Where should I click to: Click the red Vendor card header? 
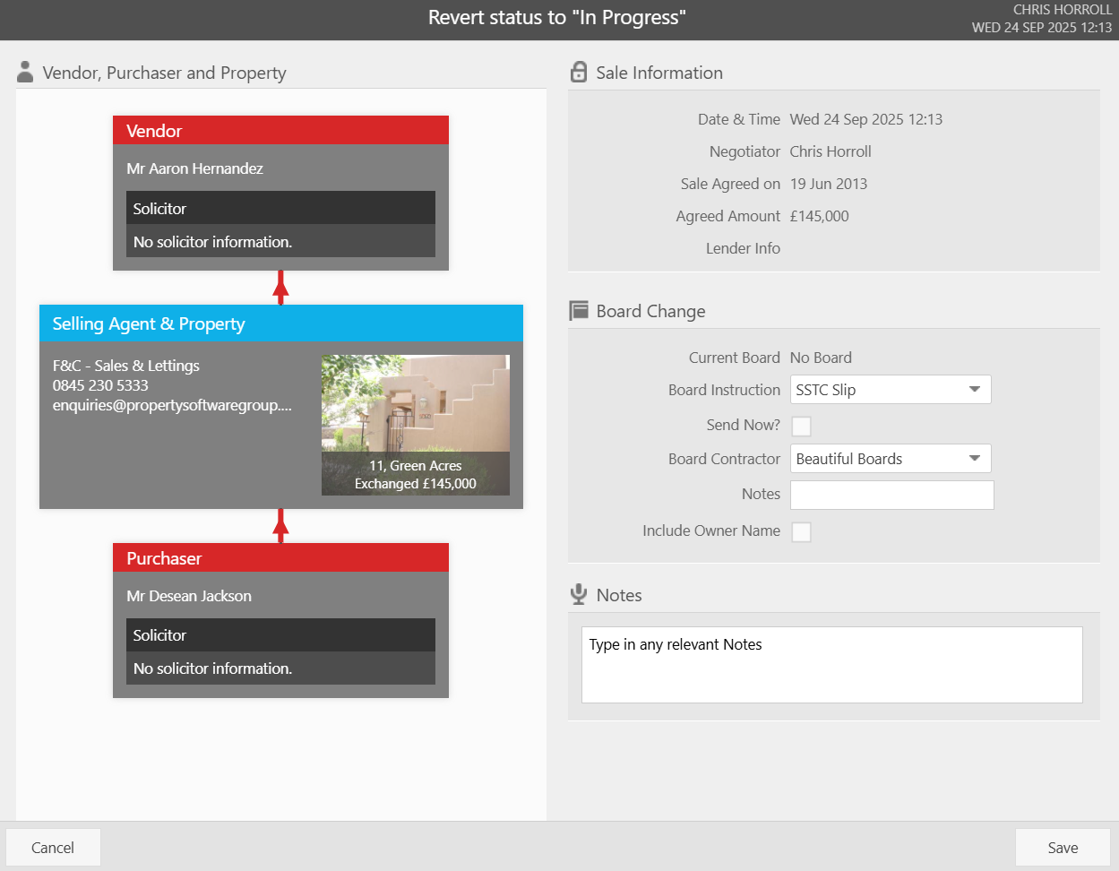(x=280, y=131)
